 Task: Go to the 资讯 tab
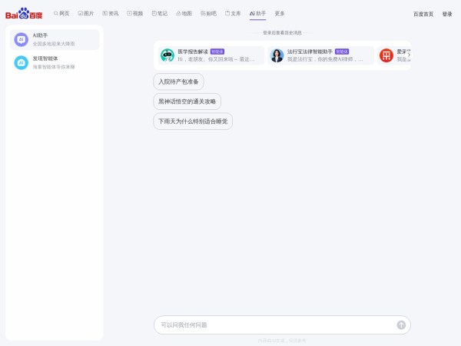(x=111, y=14)
